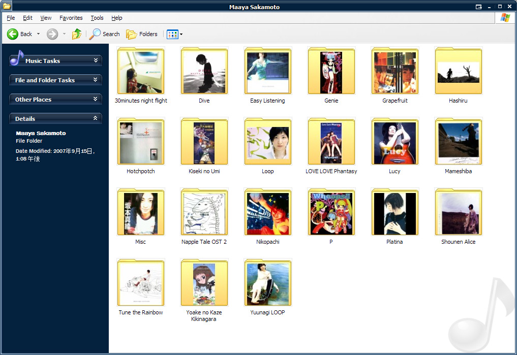Screen dimensions: 517x355
Task: Select the Tune the Rainbow folder
Action: point(141,287)
